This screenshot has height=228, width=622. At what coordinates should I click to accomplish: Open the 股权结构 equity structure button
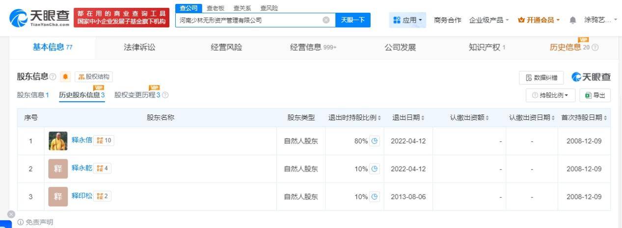[94, 77]
